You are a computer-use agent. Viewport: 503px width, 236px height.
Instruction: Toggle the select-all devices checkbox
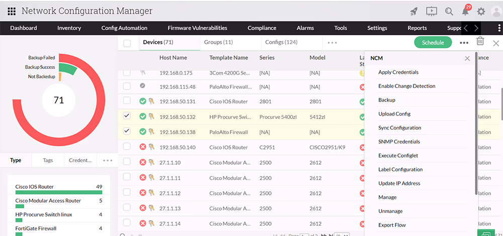pos(127,43)
